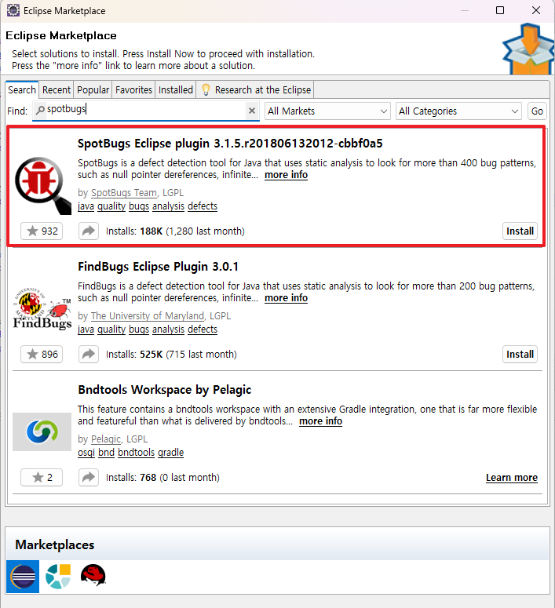Maximize the Eclipse Marketplace window

tap(500, 10)
